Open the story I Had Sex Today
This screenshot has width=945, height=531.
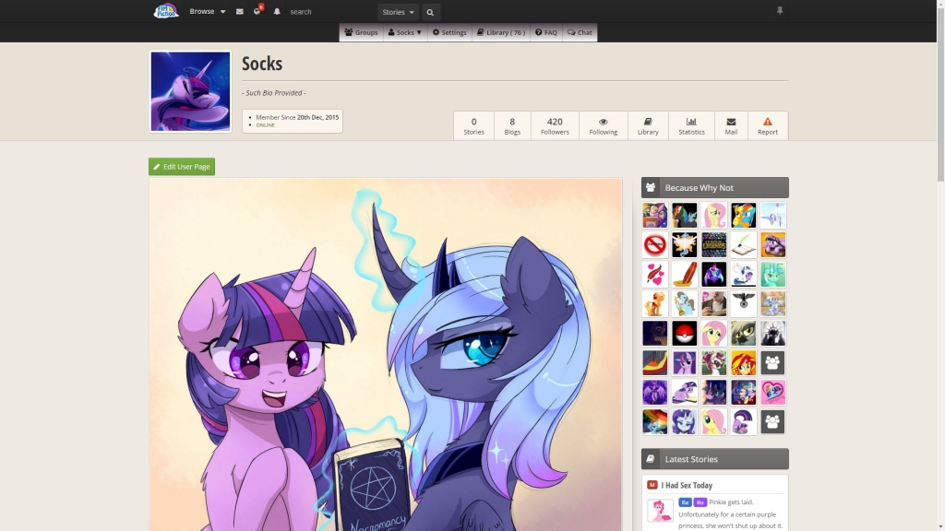point(687,485)
